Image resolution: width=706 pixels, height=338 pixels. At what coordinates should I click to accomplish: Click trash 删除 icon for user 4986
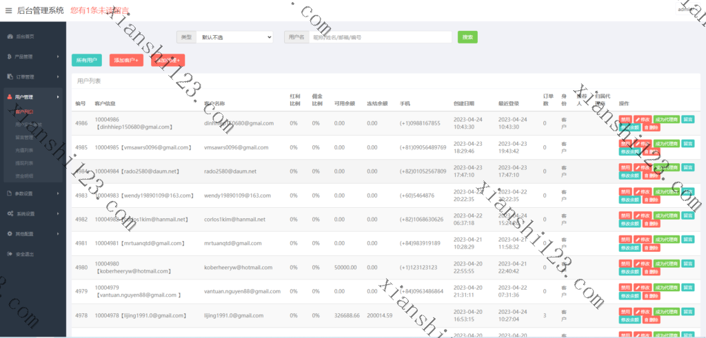click(647, 127)
